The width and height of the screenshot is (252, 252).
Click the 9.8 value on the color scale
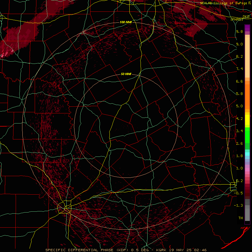(239, 31)
